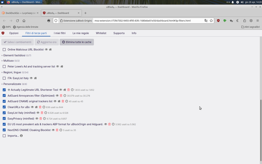The image size is (262, 164).
Task: Open system notifications bell icon
Action: pyautogui.click(x=233, y=2)
